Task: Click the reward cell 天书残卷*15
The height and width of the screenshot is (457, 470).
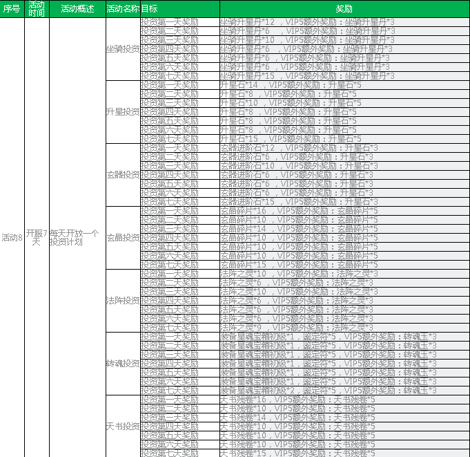Action: click(x=344, y=454)
